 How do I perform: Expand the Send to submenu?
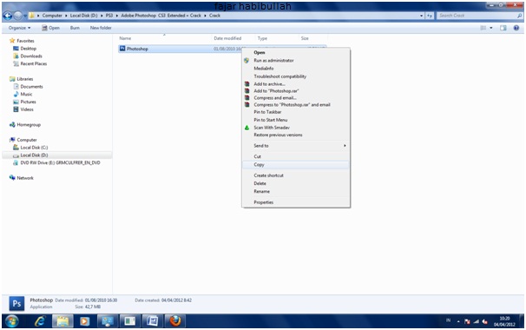[x=295, y=146]
